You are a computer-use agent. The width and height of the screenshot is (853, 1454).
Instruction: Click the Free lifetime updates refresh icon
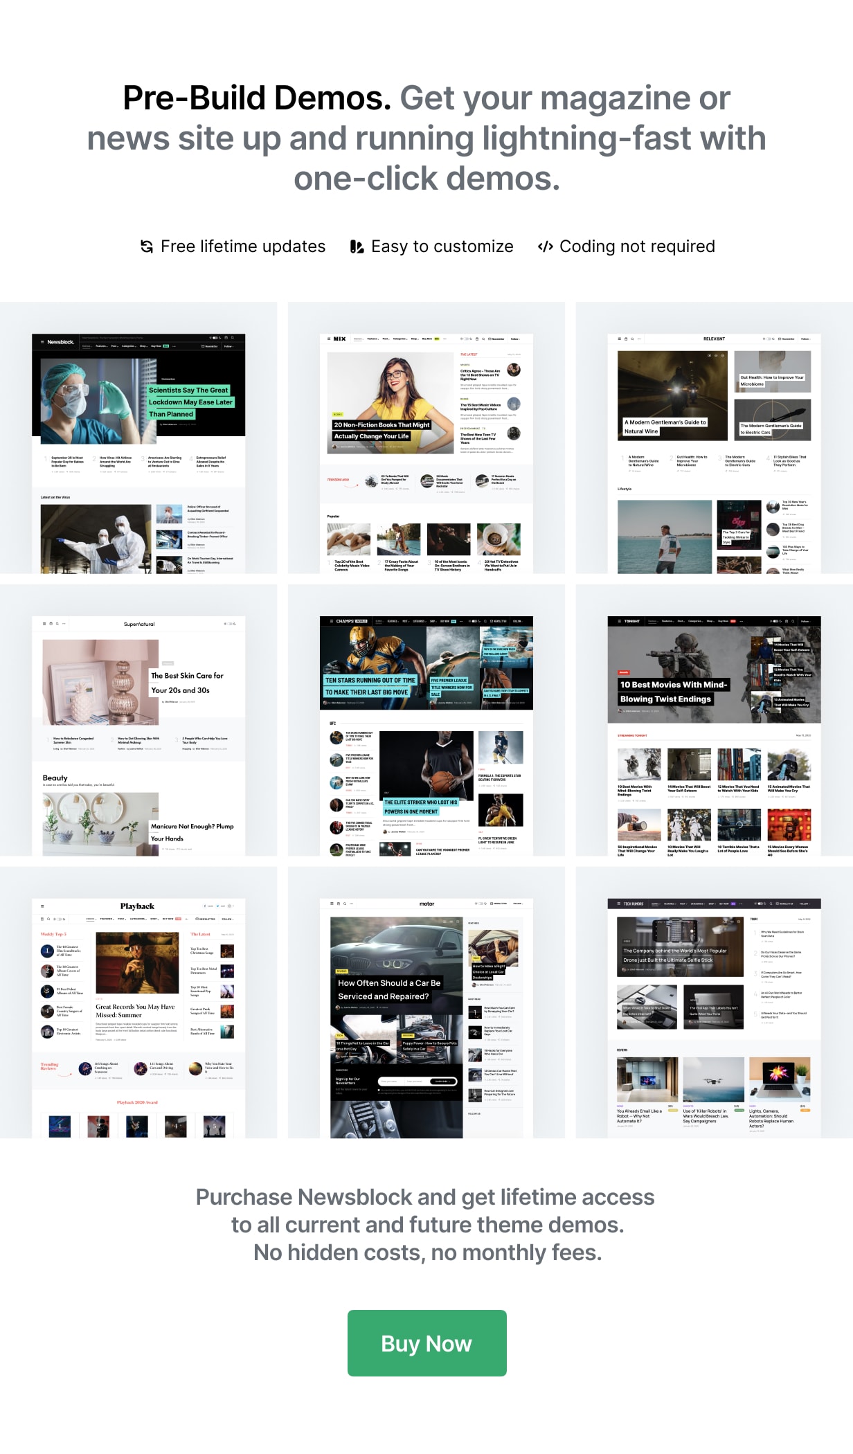(x=147, y=246)
